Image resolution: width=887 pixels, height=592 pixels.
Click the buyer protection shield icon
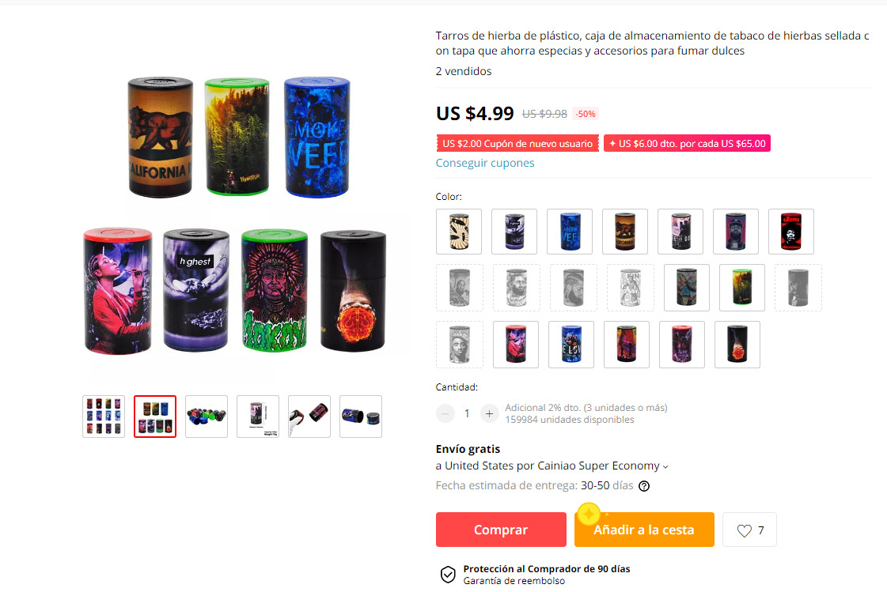(x=448, y=575)
